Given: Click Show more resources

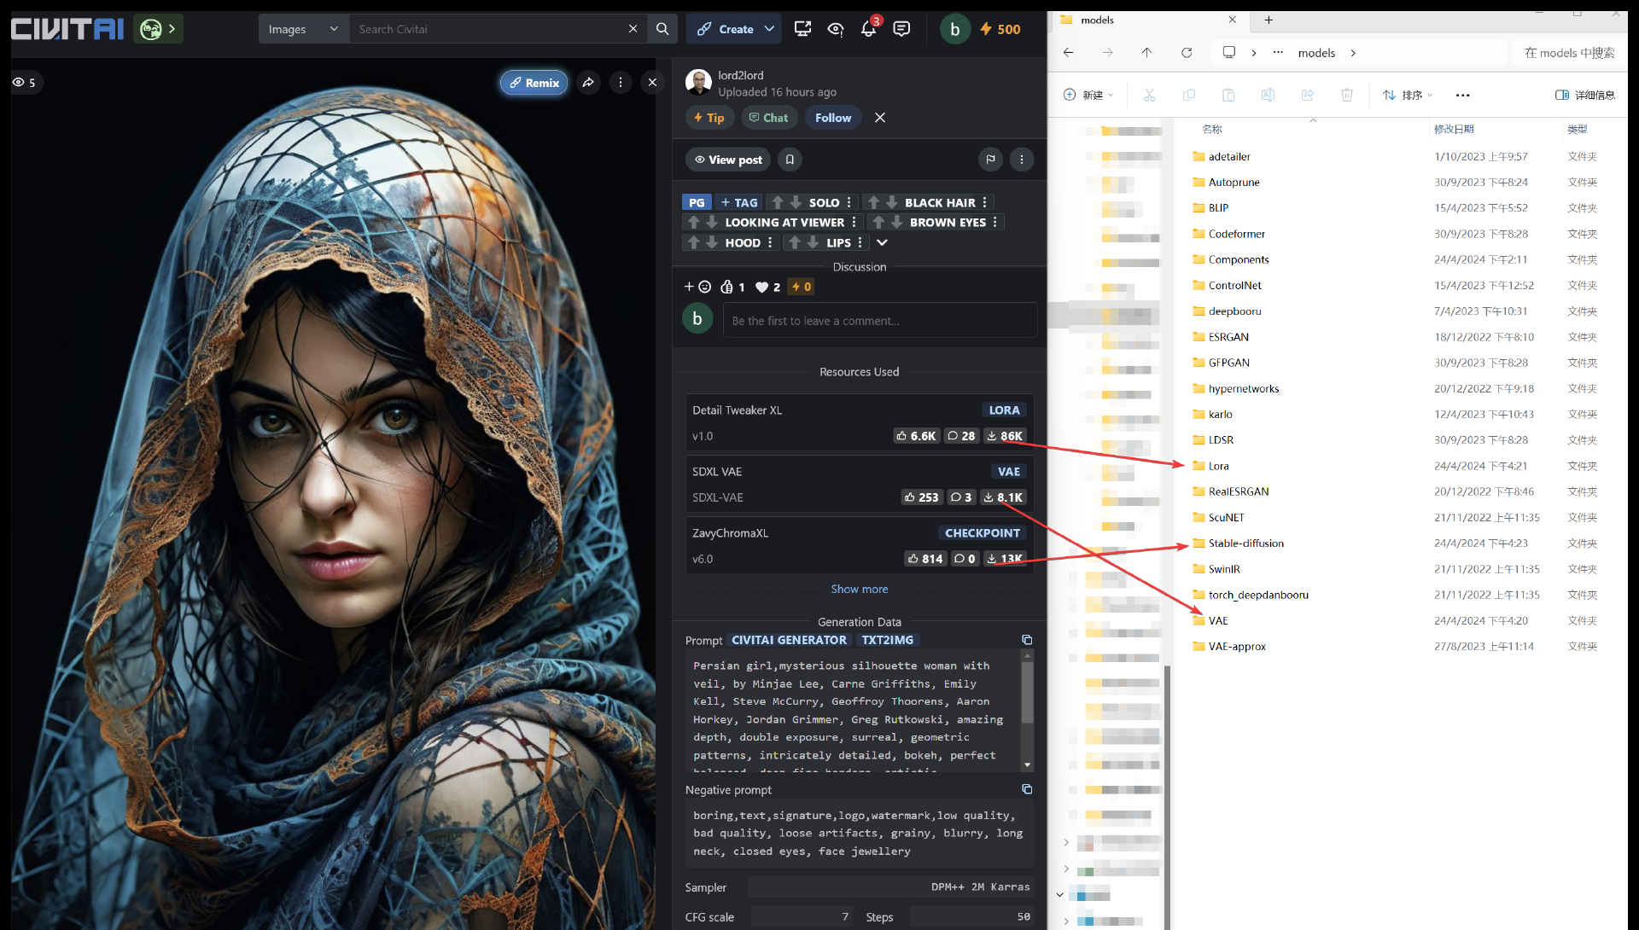Looking at the screenshot, I should point(860,589).
